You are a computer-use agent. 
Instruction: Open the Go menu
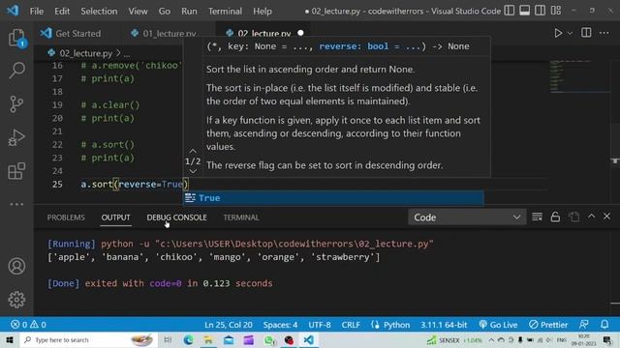(165, 11)
